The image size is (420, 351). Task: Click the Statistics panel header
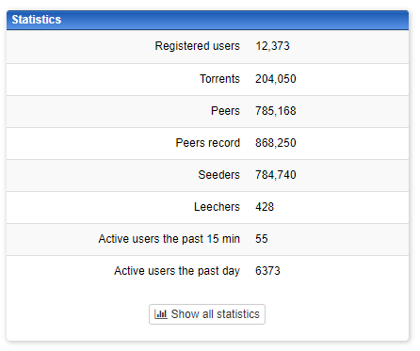pyautogui.click(x=207, y=20)
